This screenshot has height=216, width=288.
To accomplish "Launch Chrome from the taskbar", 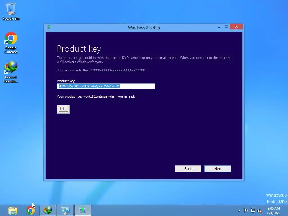I will (30, 210).
